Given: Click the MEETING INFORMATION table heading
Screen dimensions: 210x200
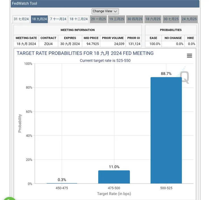Looking at the screenshot, I should pyautogui.click(x=77, y=30).
